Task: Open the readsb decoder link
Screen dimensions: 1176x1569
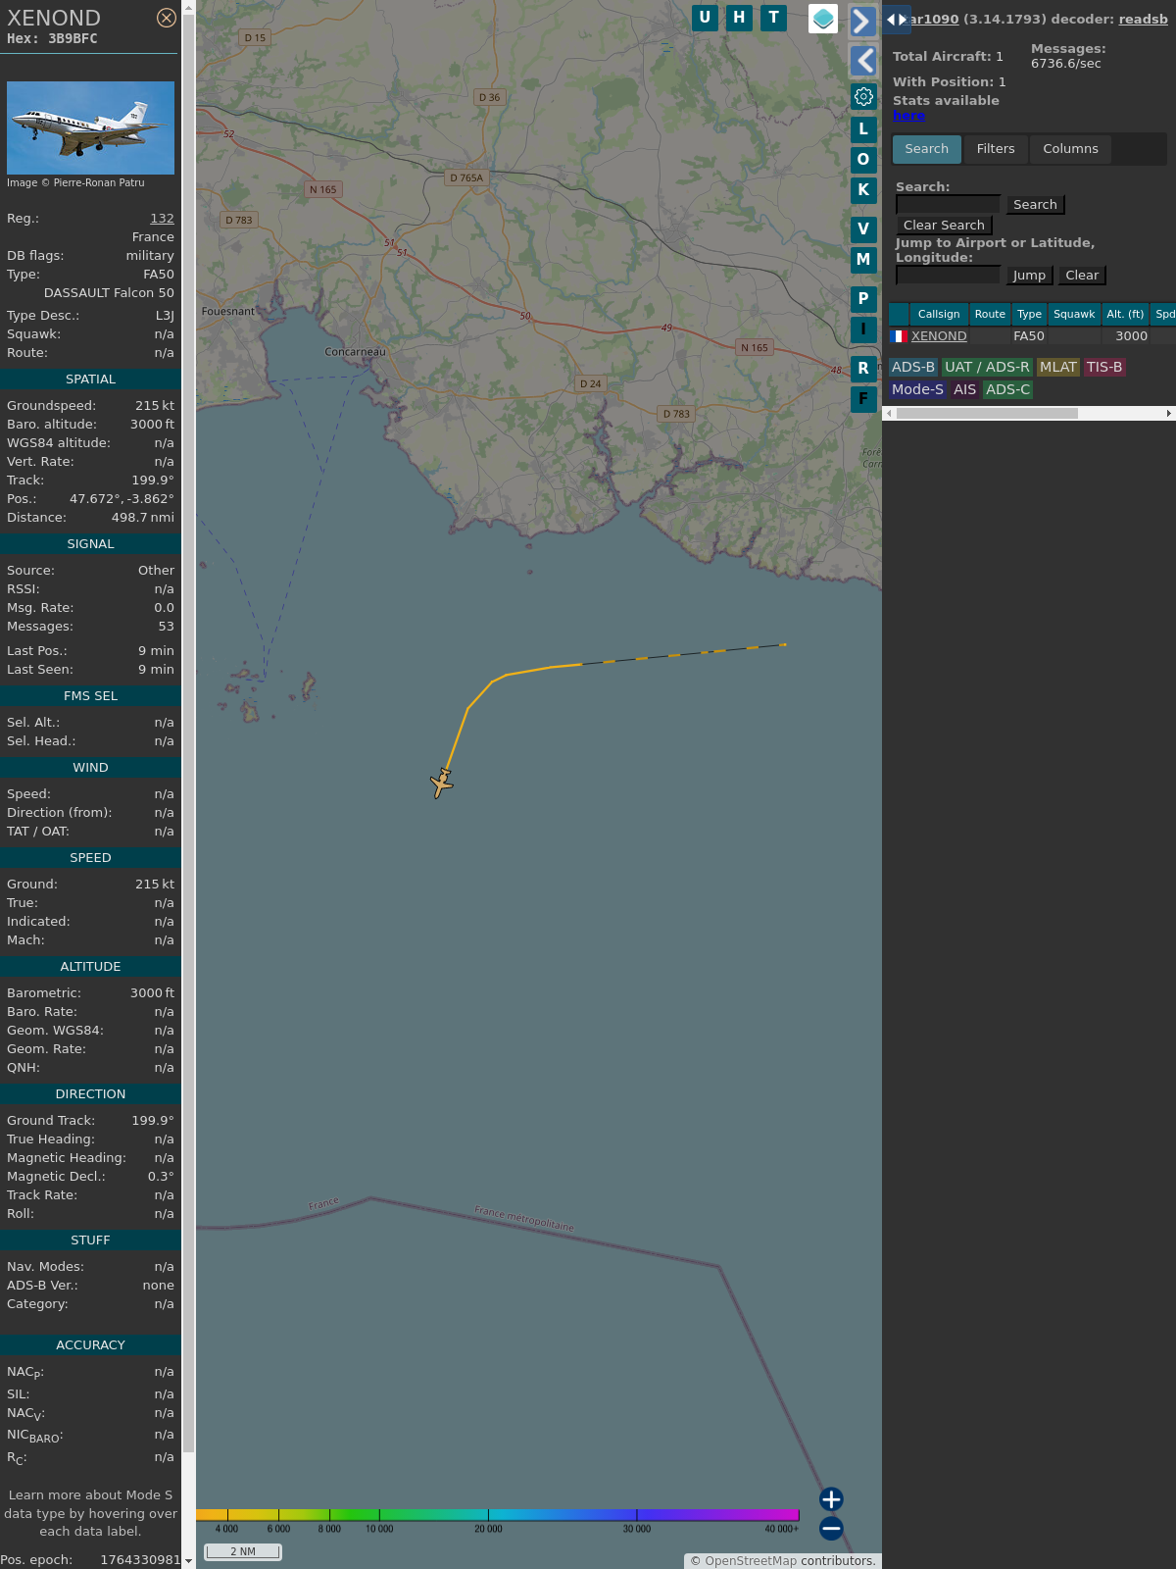Action: click(x=1144, y=19)
